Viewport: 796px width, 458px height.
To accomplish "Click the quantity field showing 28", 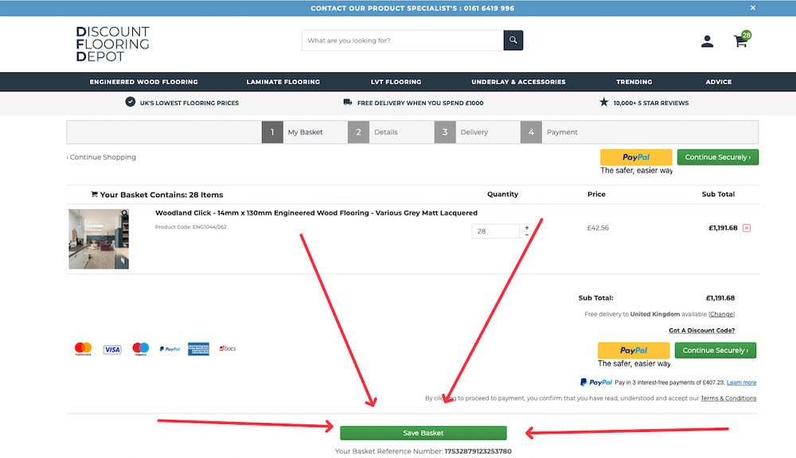I will (x=495, y=231).
